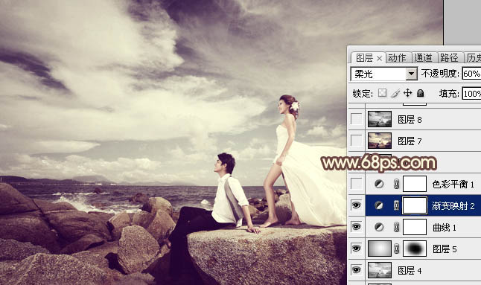This screenshot has height=285, width=481.
Task: Select the 图层 4 thumbnail
Action: point(380,270)
